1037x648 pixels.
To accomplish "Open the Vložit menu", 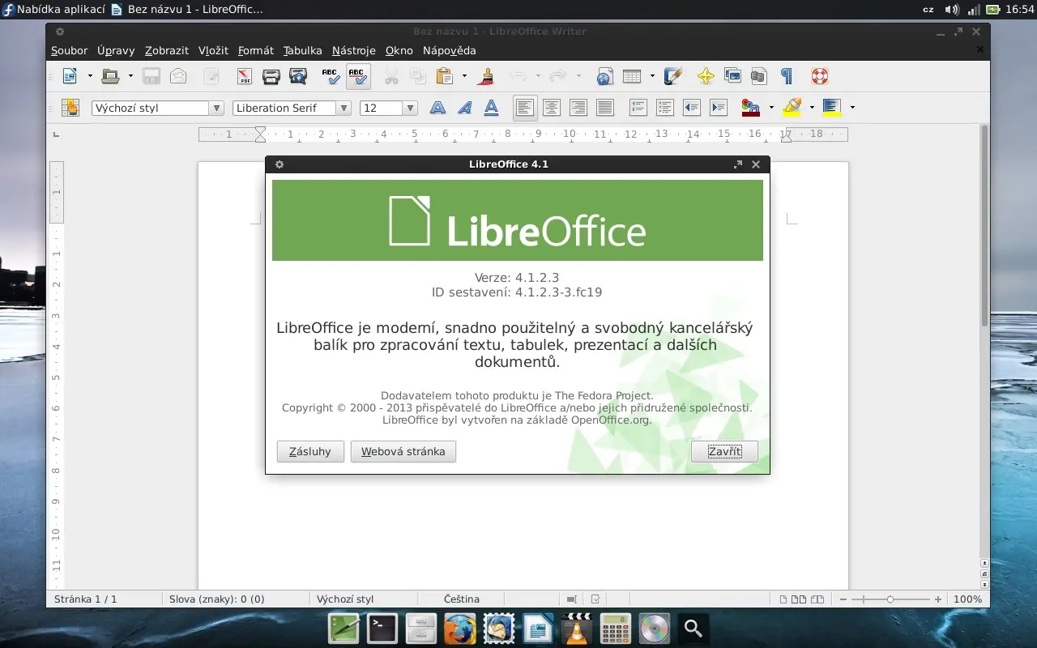I will click(213, 50).
